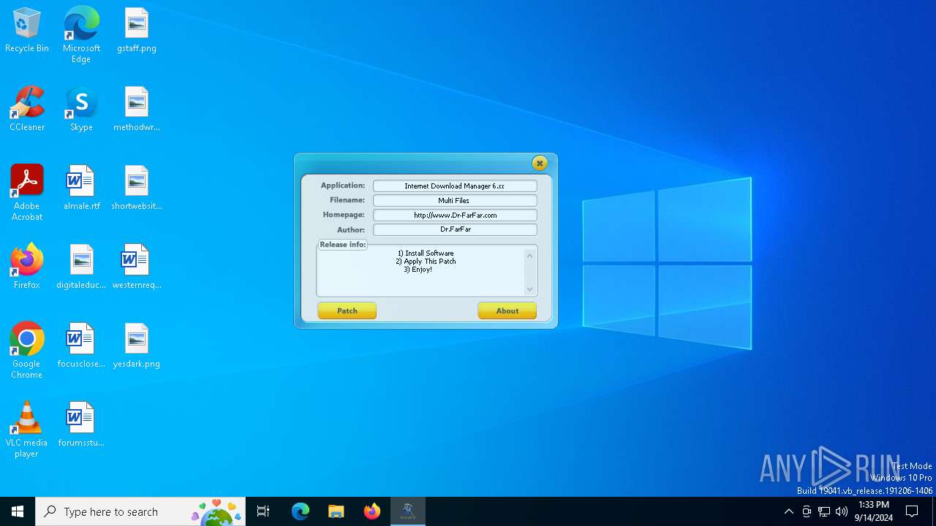Select the '2) Apply This Patch' line
The image size is (936, 526).
coord(426,262)
